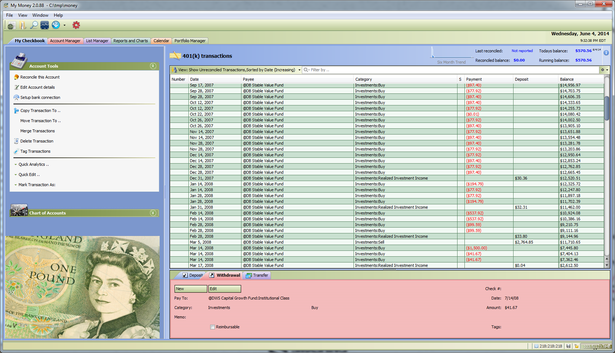Image resolution: width=615 pixels, height=353 pixels.
Task: Click the blue info icon near balances
Action: point(606,53)
